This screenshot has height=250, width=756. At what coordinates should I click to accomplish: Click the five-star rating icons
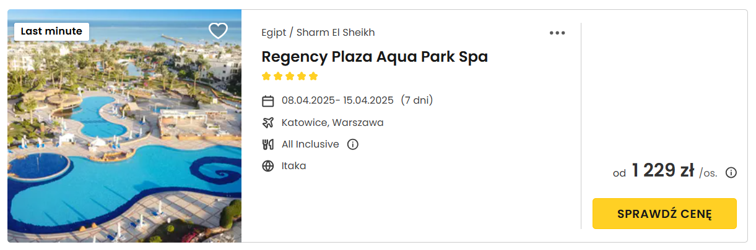click(290, 77)
